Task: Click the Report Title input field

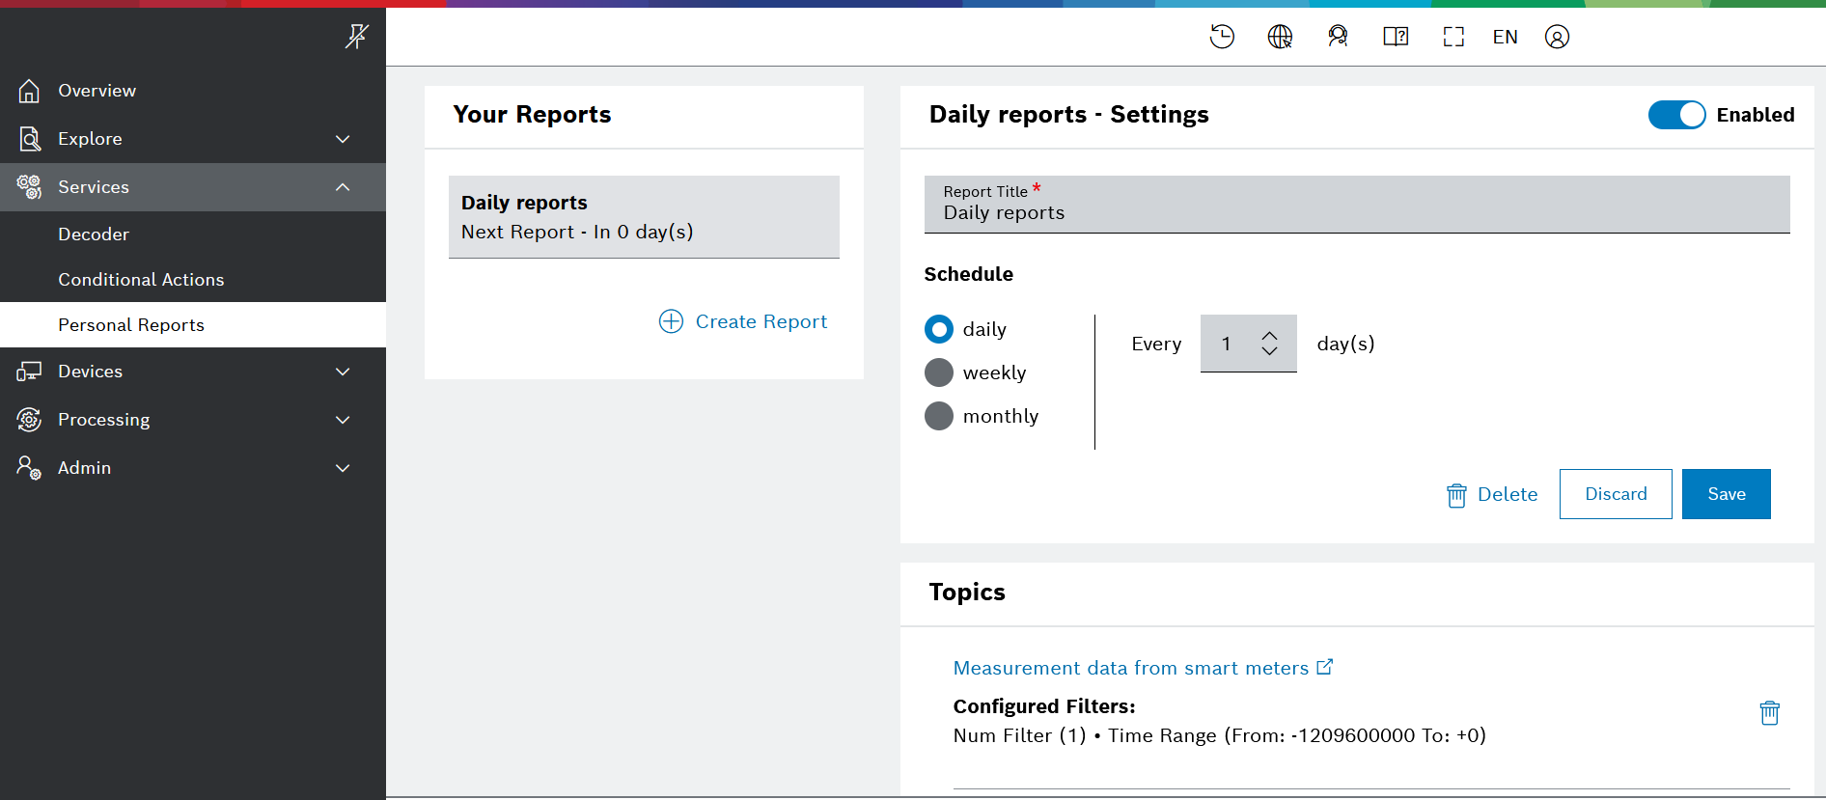Action: (x=1356, y=212)
